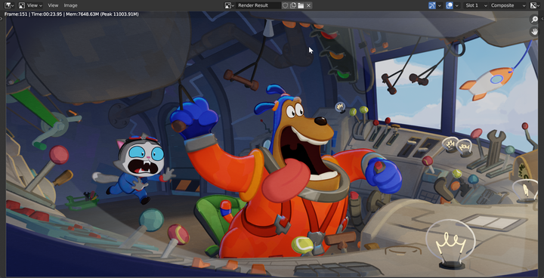Open the image editor mode dropdown labeled View
Image resolution: width=544 pixels, height=278 pixels.
point(30,5)
